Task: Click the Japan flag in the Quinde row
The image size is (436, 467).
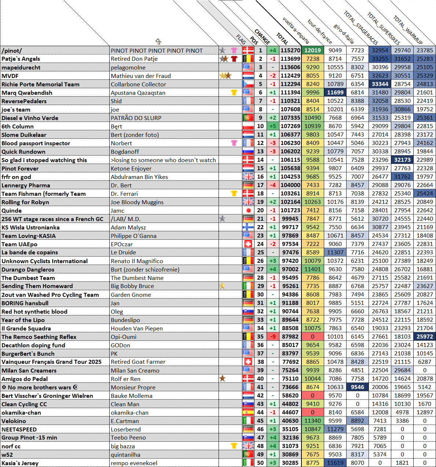Action: (248, 210)
